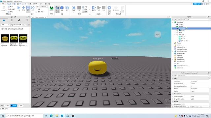Expand the StarterPlayer tree node
This screenshot has height=118, width=211.
[173, 60]
